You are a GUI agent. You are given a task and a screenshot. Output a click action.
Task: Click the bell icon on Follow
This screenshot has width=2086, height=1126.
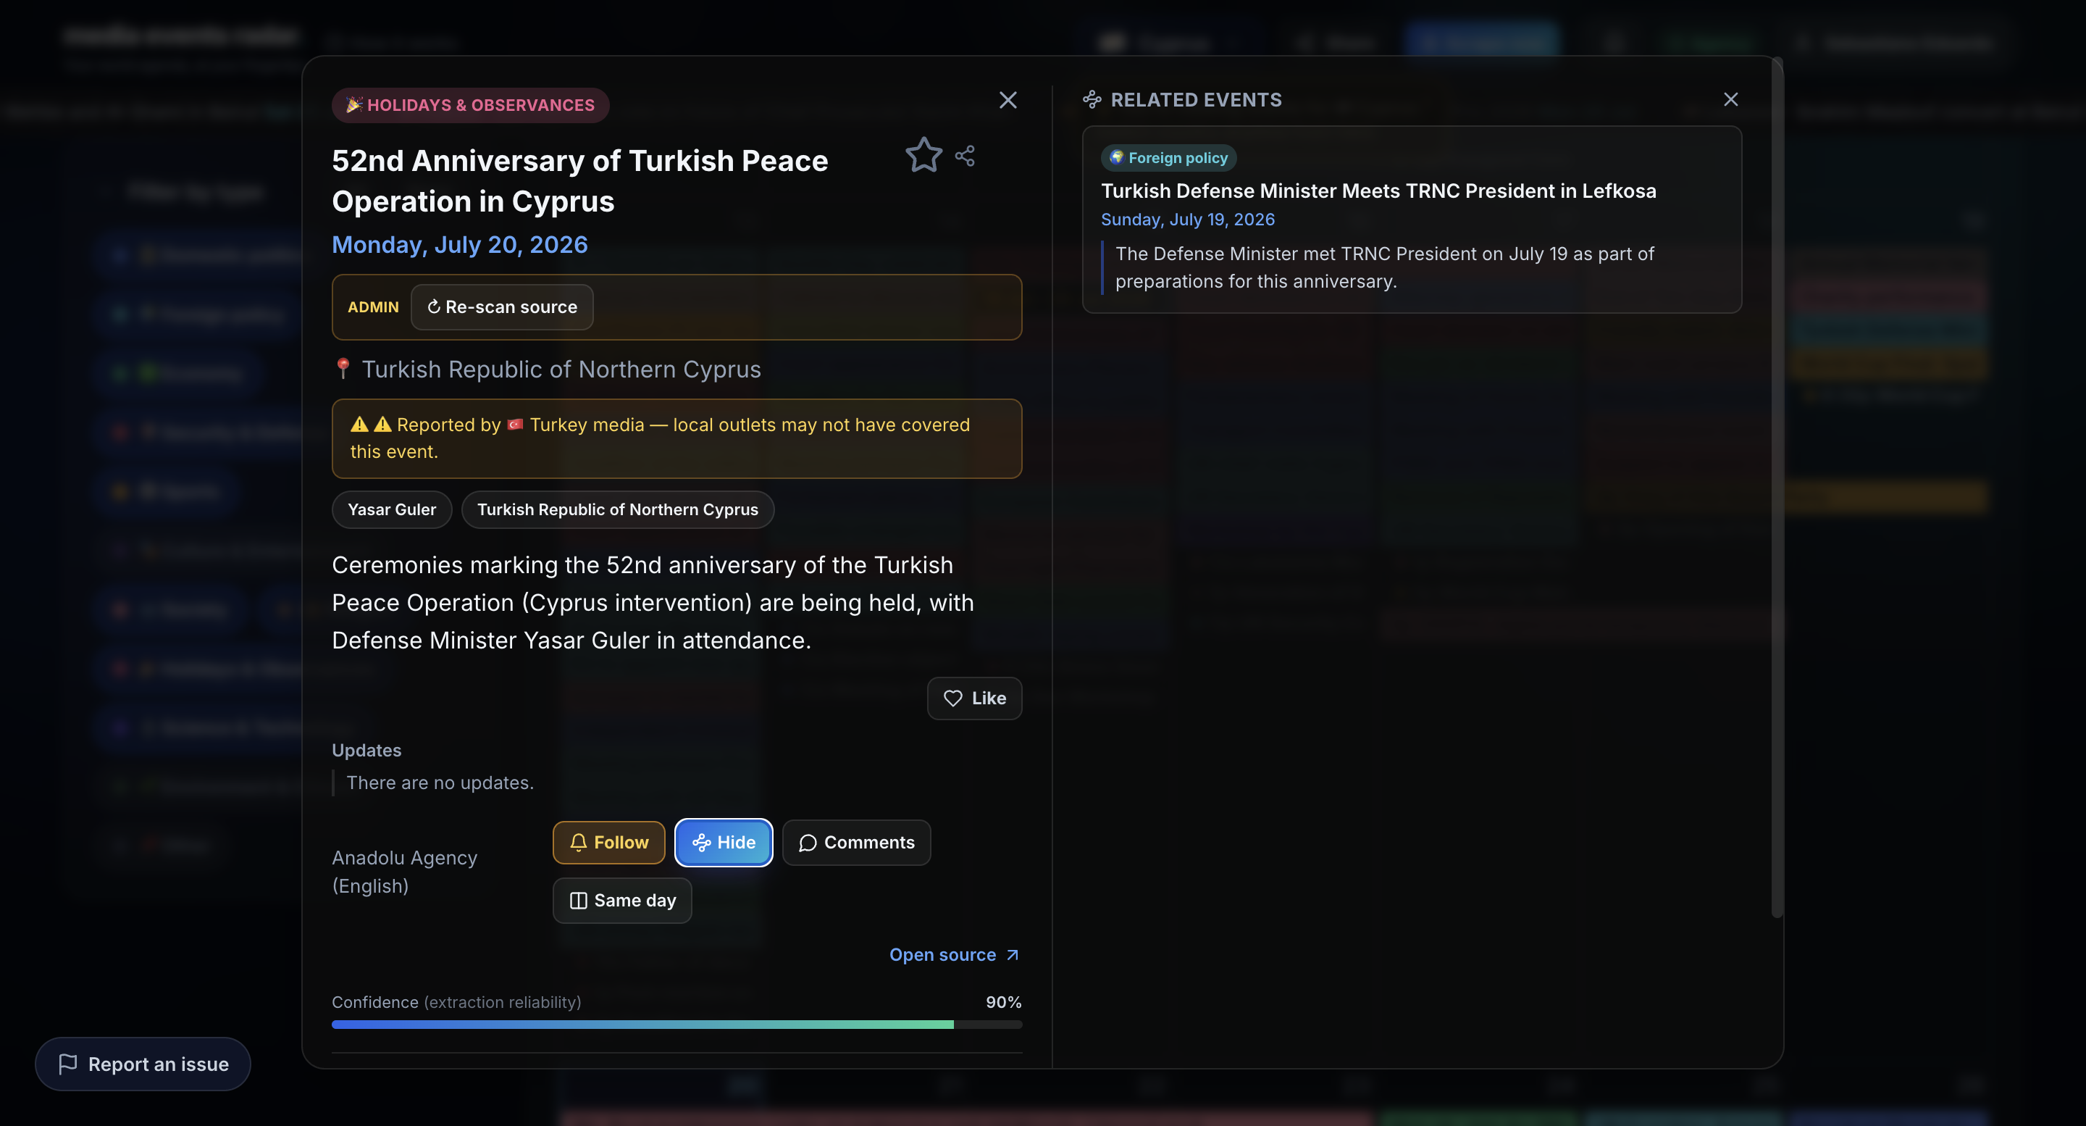point(578,843)
